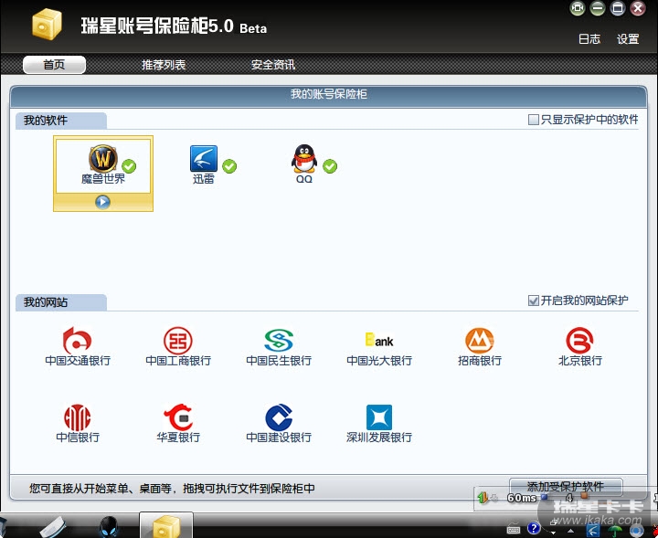Open 中国建设银行 bank icon

click(x=279, y=417)
